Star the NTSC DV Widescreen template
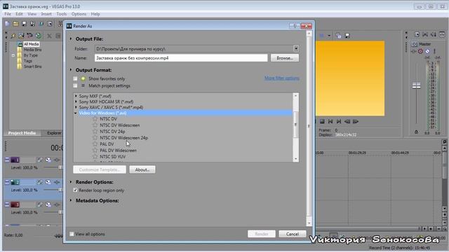This screenshot has height=252, width=449. [95, 125]
